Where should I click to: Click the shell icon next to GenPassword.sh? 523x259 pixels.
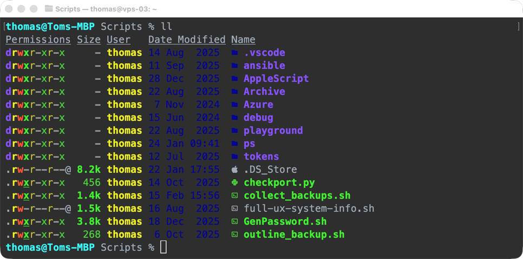pyautogui.click(x=234, y=222)
